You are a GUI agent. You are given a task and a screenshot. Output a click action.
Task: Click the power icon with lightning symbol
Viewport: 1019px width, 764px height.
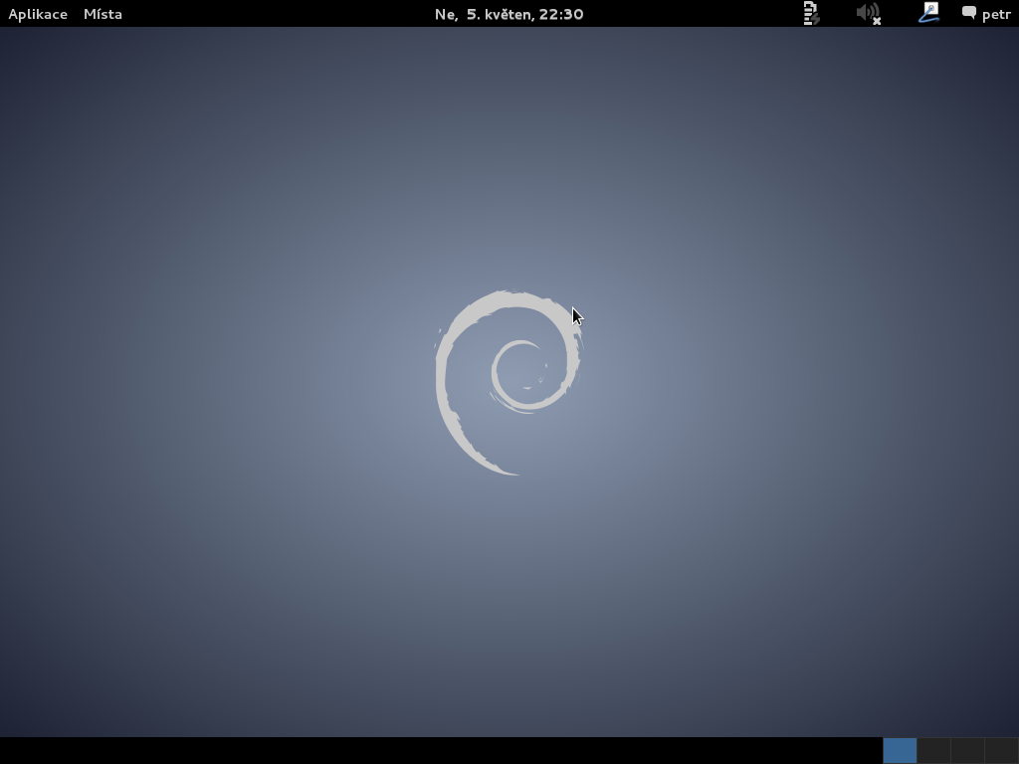tap(811, 14)
